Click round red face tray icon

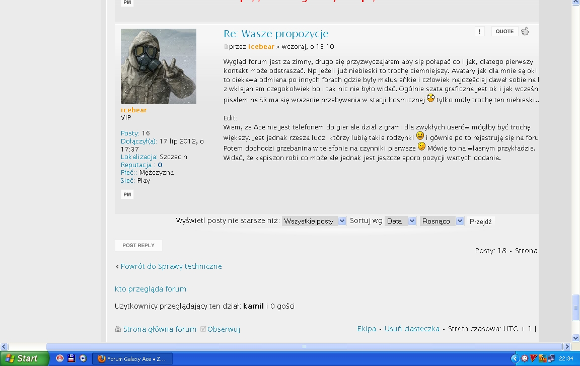[x=525, y=358]
